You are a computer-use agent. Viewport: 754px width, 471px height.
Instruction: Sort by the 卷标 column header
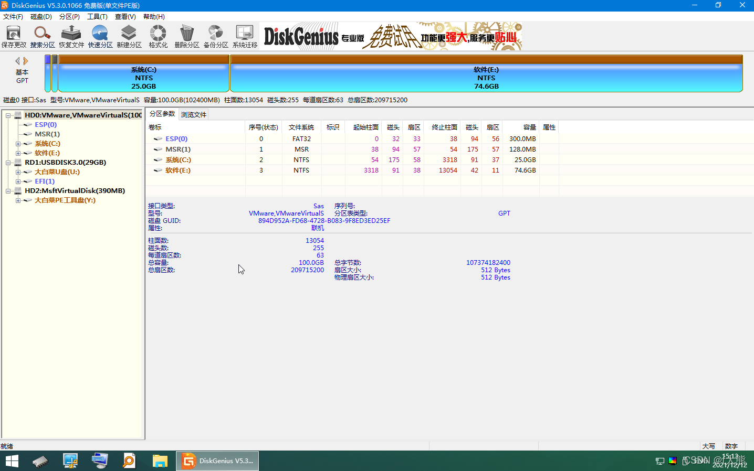[x=196, y=127]
